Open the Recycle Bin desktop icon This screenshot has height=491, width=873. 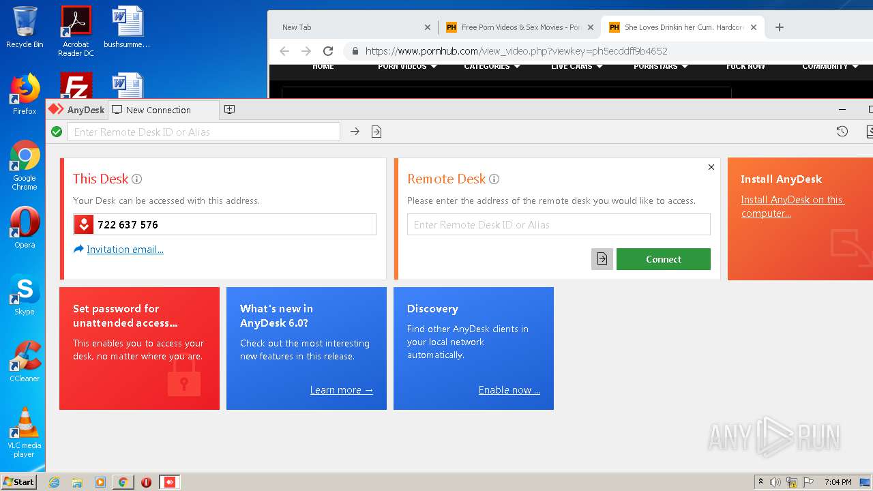pos(25,27)
